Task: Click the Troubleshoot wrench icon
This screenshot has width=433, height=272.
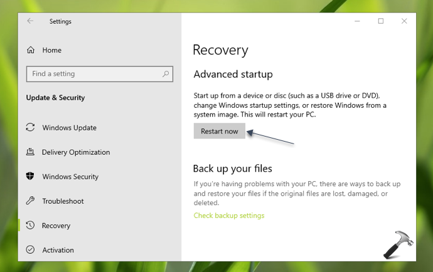Action: point(30,201)
